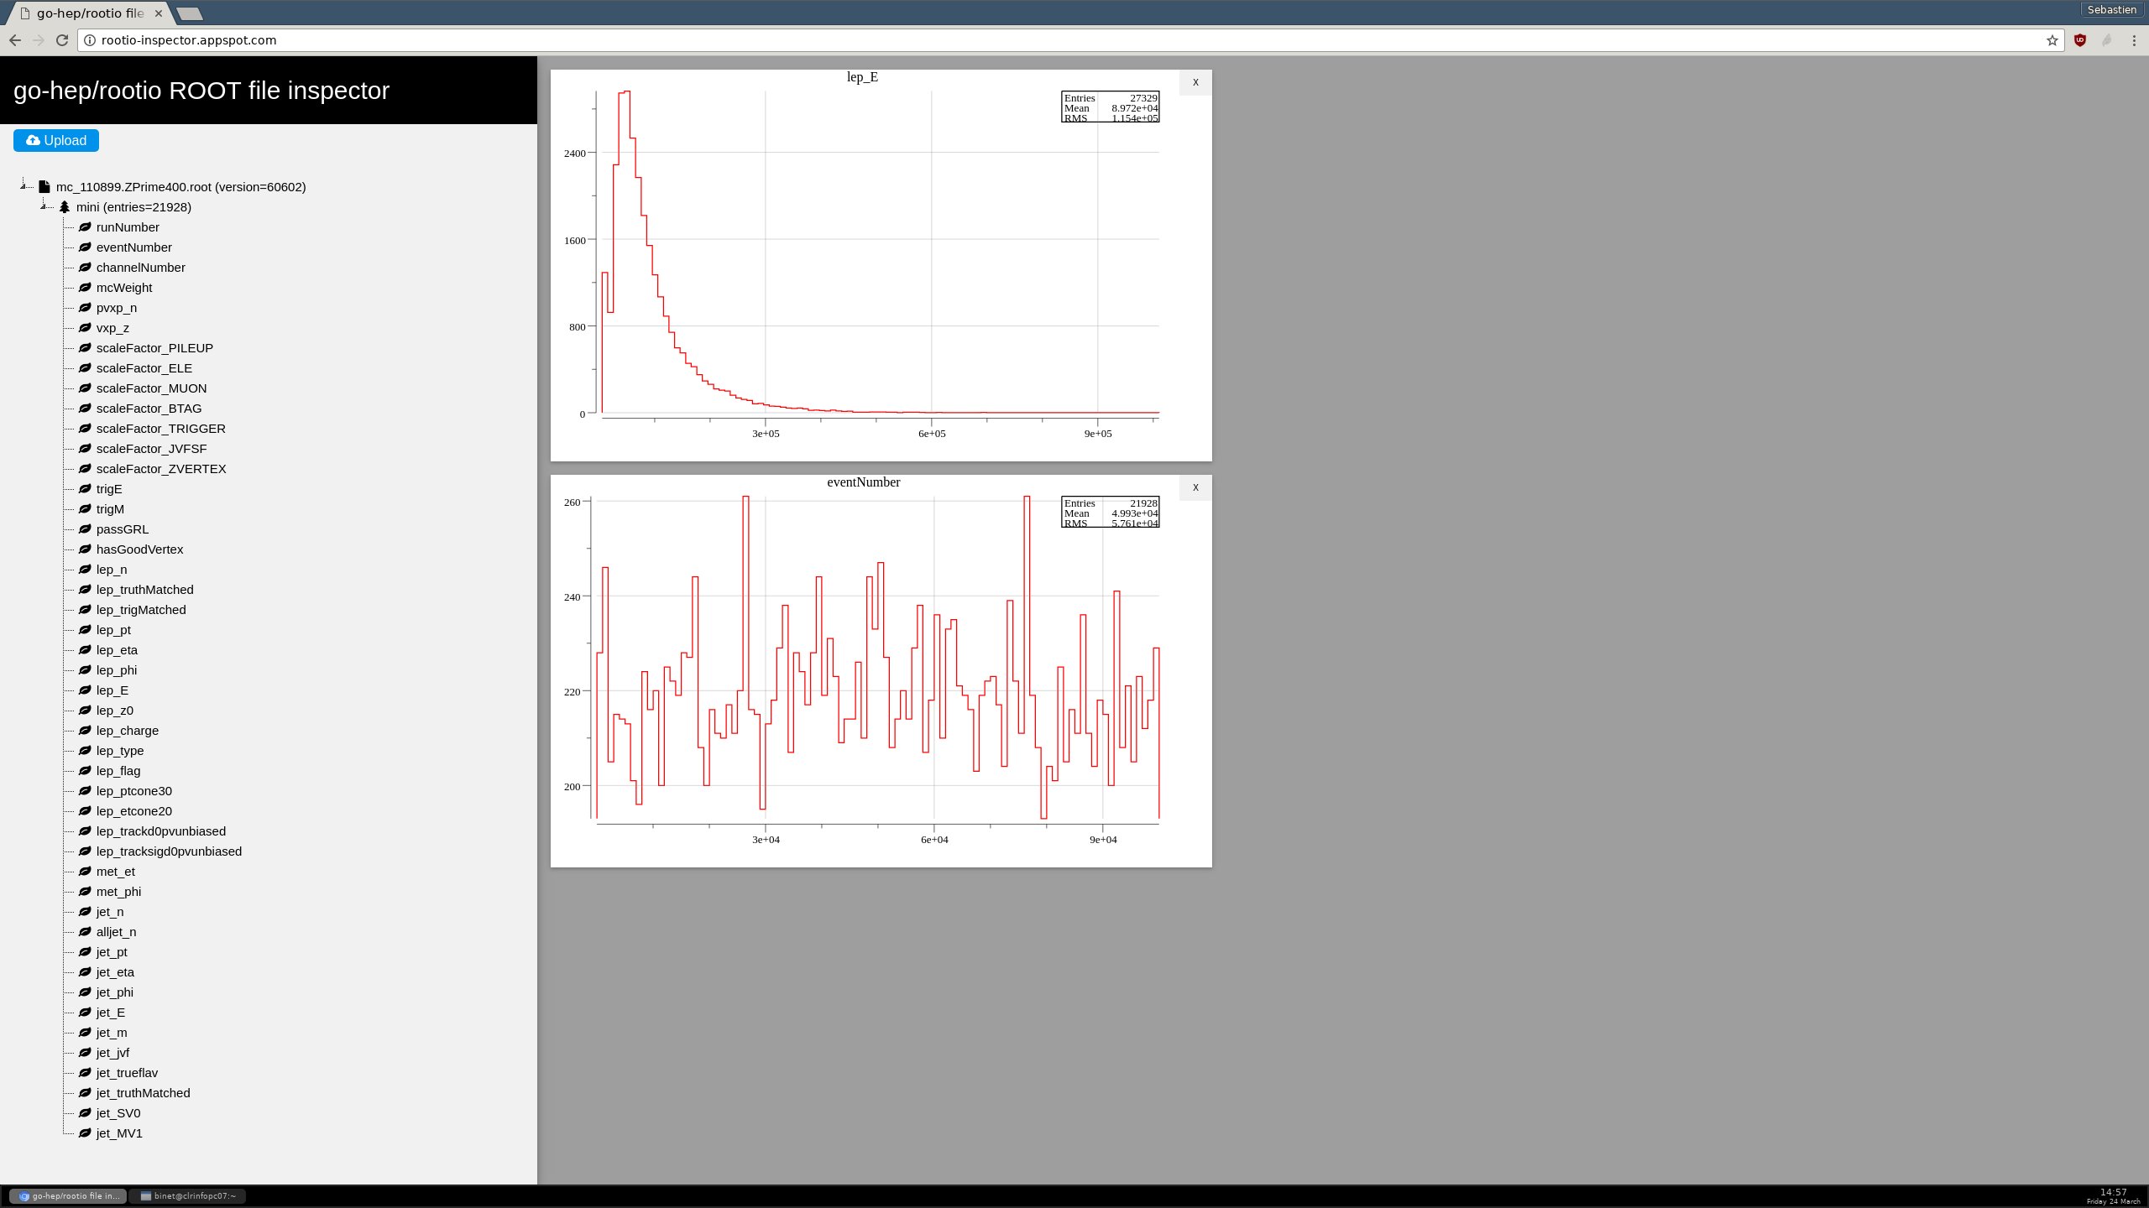2149x1208 pixels.
Task: Click the file icon for mc_110899.ZPrime400.root
Action: coord(44,187)
